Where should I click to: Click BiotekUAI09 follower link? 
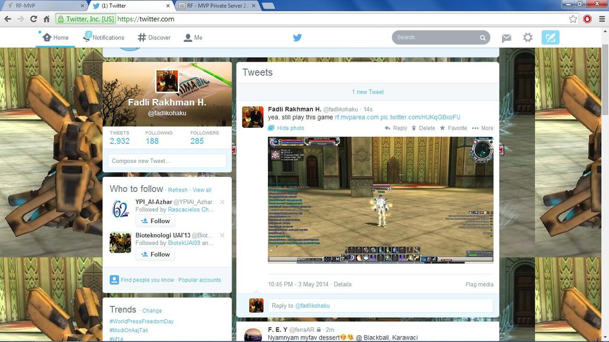[x=184, y=243]
